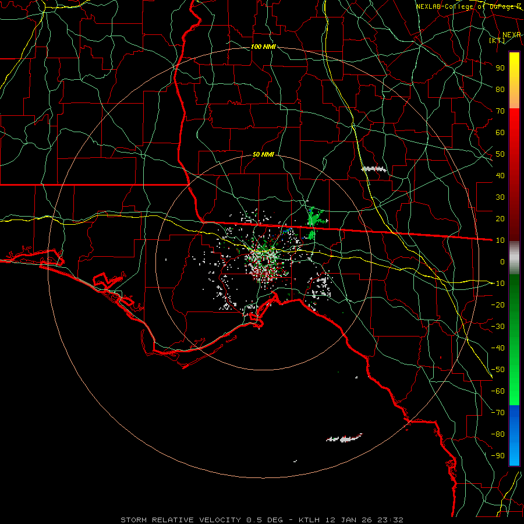This screenshot has height=524, width=524.
Task: Click the -60 scale value
Action: 498,391
